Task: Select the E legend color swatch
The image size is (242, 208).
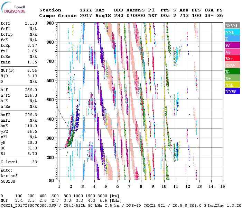Action: coord(232,39)
